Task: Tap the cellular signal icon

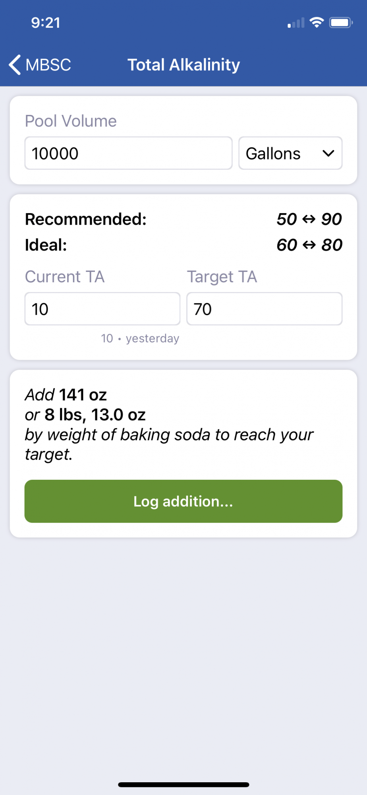Action: coord(296,23)
